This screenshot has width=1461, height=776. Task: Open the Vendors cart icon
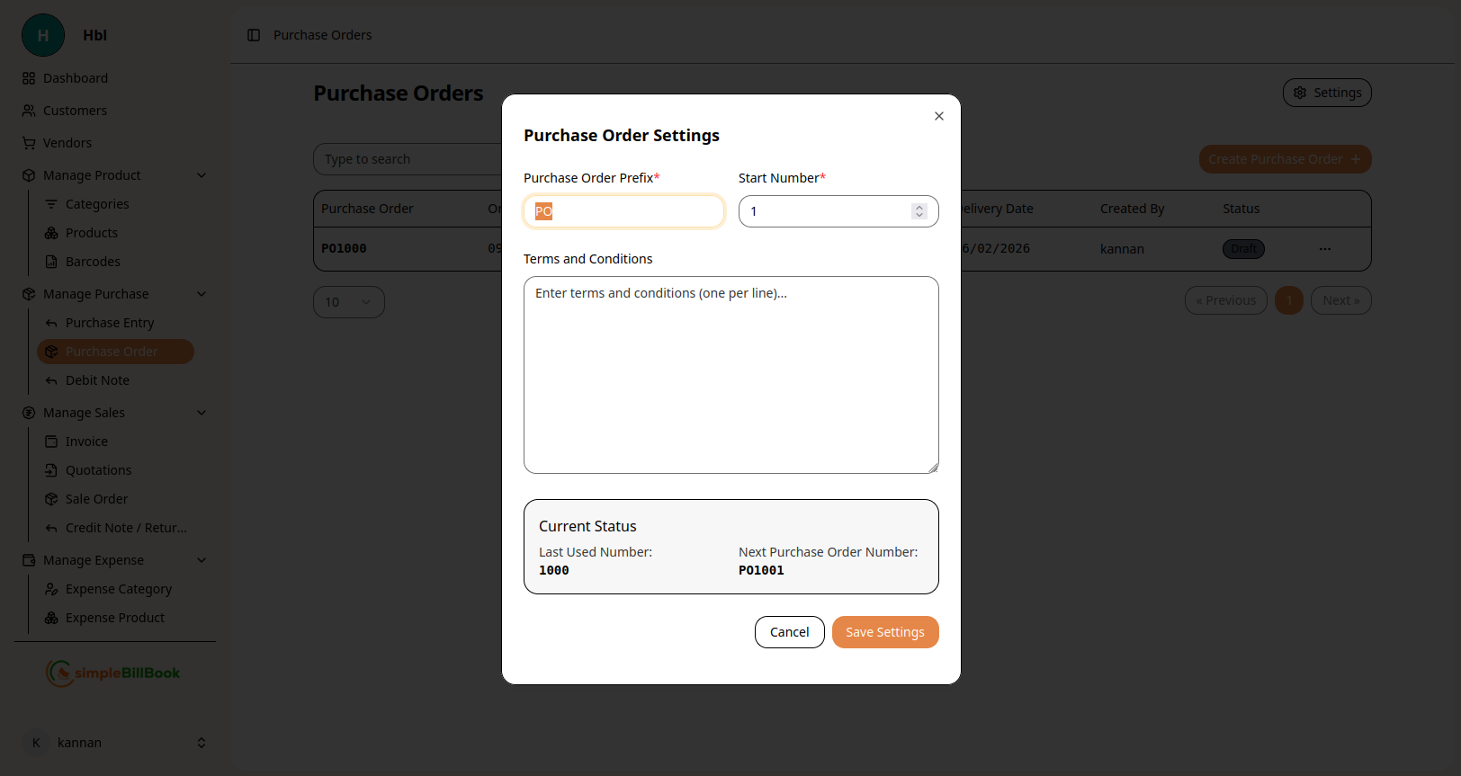pos(29,143)
